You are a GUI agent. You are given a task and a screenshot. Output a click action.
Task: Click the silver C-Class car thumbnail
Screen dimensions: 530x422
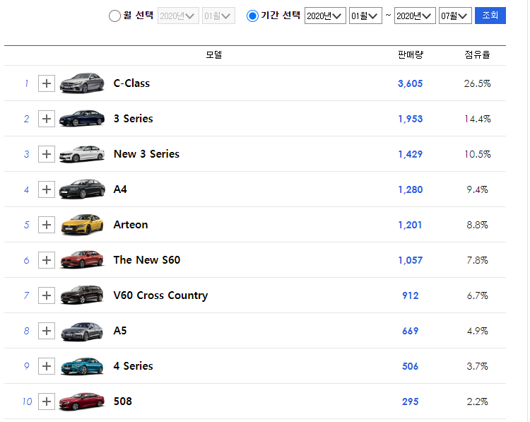click(x=82, y=83)
